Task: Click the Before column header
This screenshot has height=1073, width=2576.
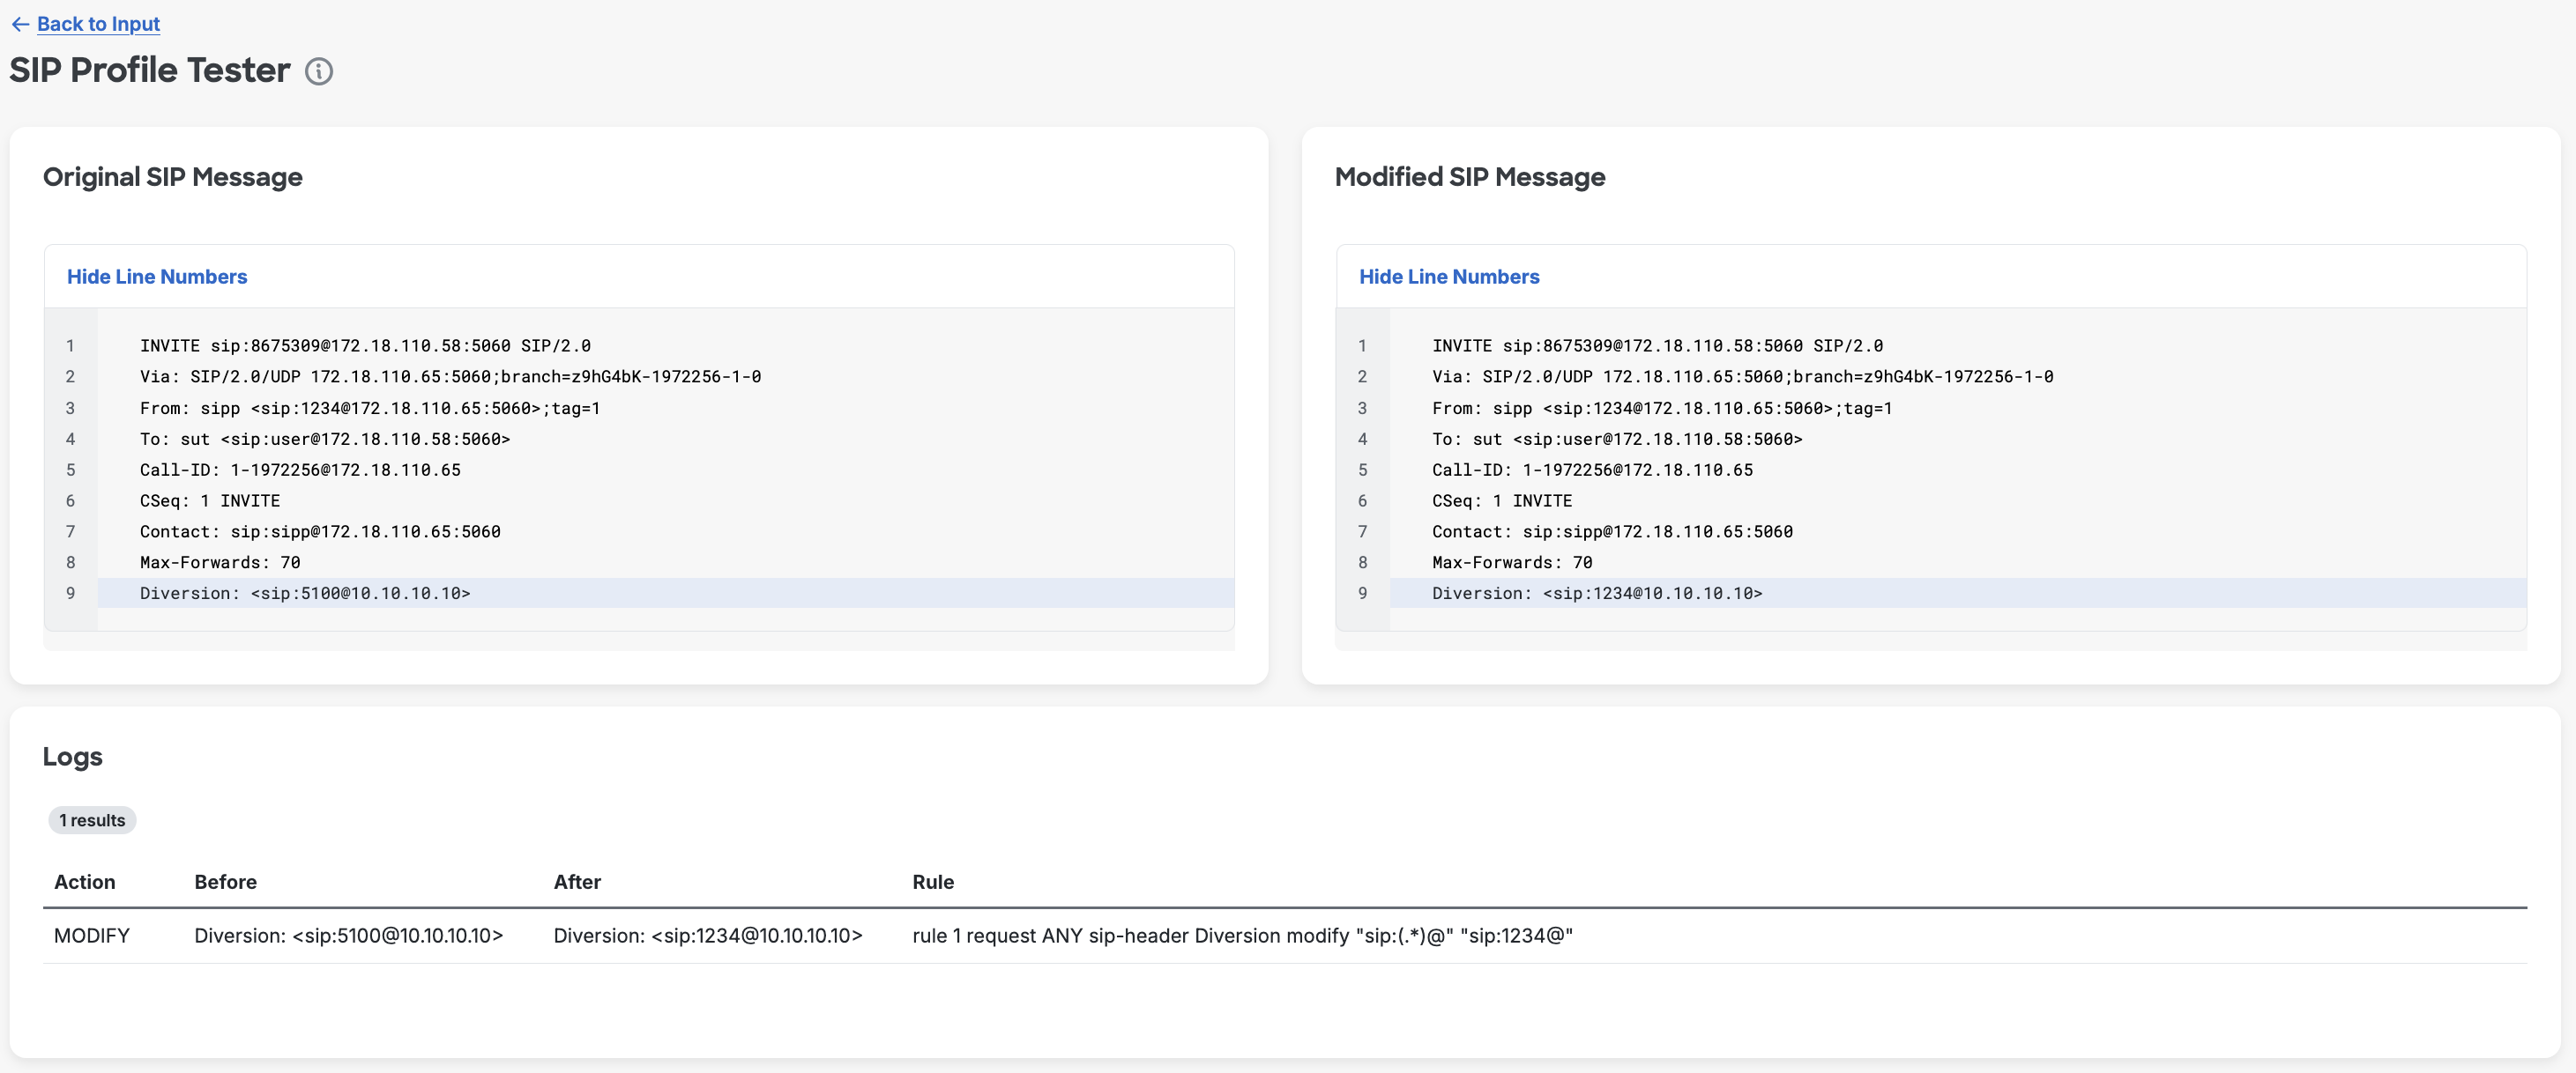Action: [x=226, y=882]
